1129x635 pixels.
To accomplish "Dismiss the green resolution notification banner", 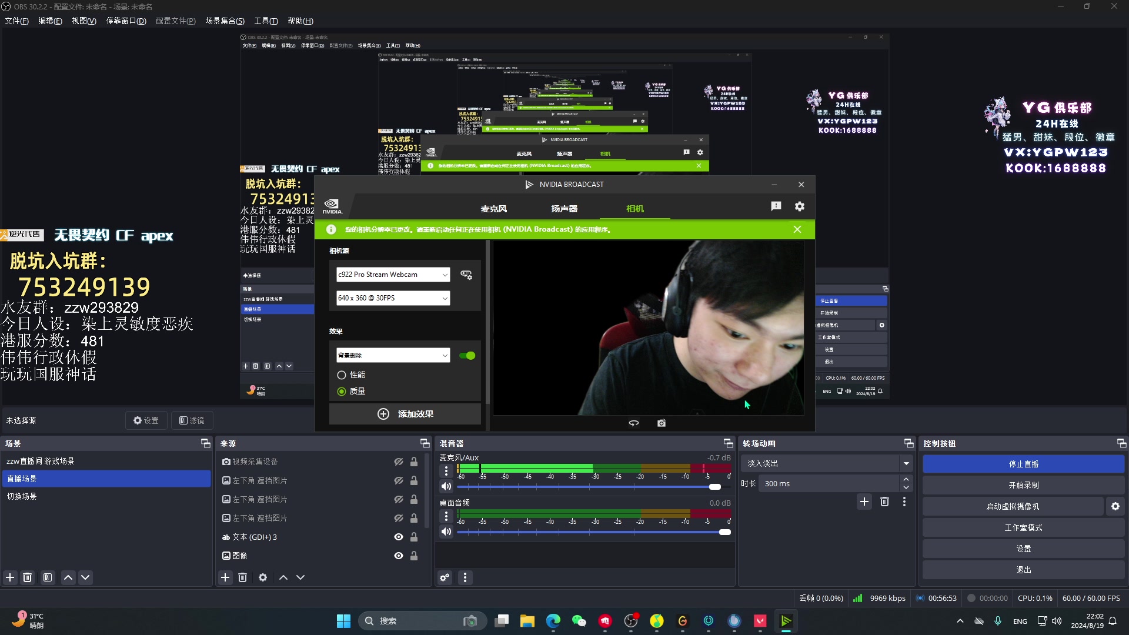I will [x=797, y=229].
